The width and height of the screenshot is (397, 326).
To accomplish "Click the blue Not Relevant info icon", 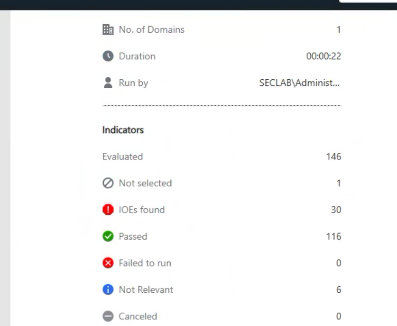I will (x=108, y=289).
